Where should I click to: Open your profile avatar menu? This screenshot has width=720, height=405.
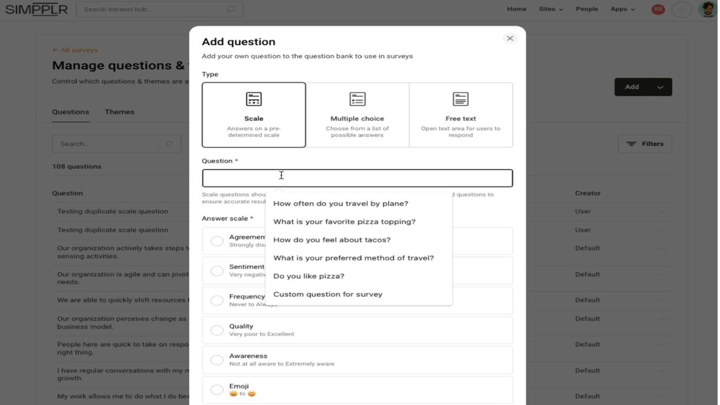point(706,9)
